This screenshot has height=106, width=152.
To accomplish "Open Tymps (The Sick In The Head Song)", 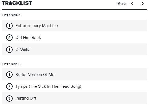I will coord(48,86).
